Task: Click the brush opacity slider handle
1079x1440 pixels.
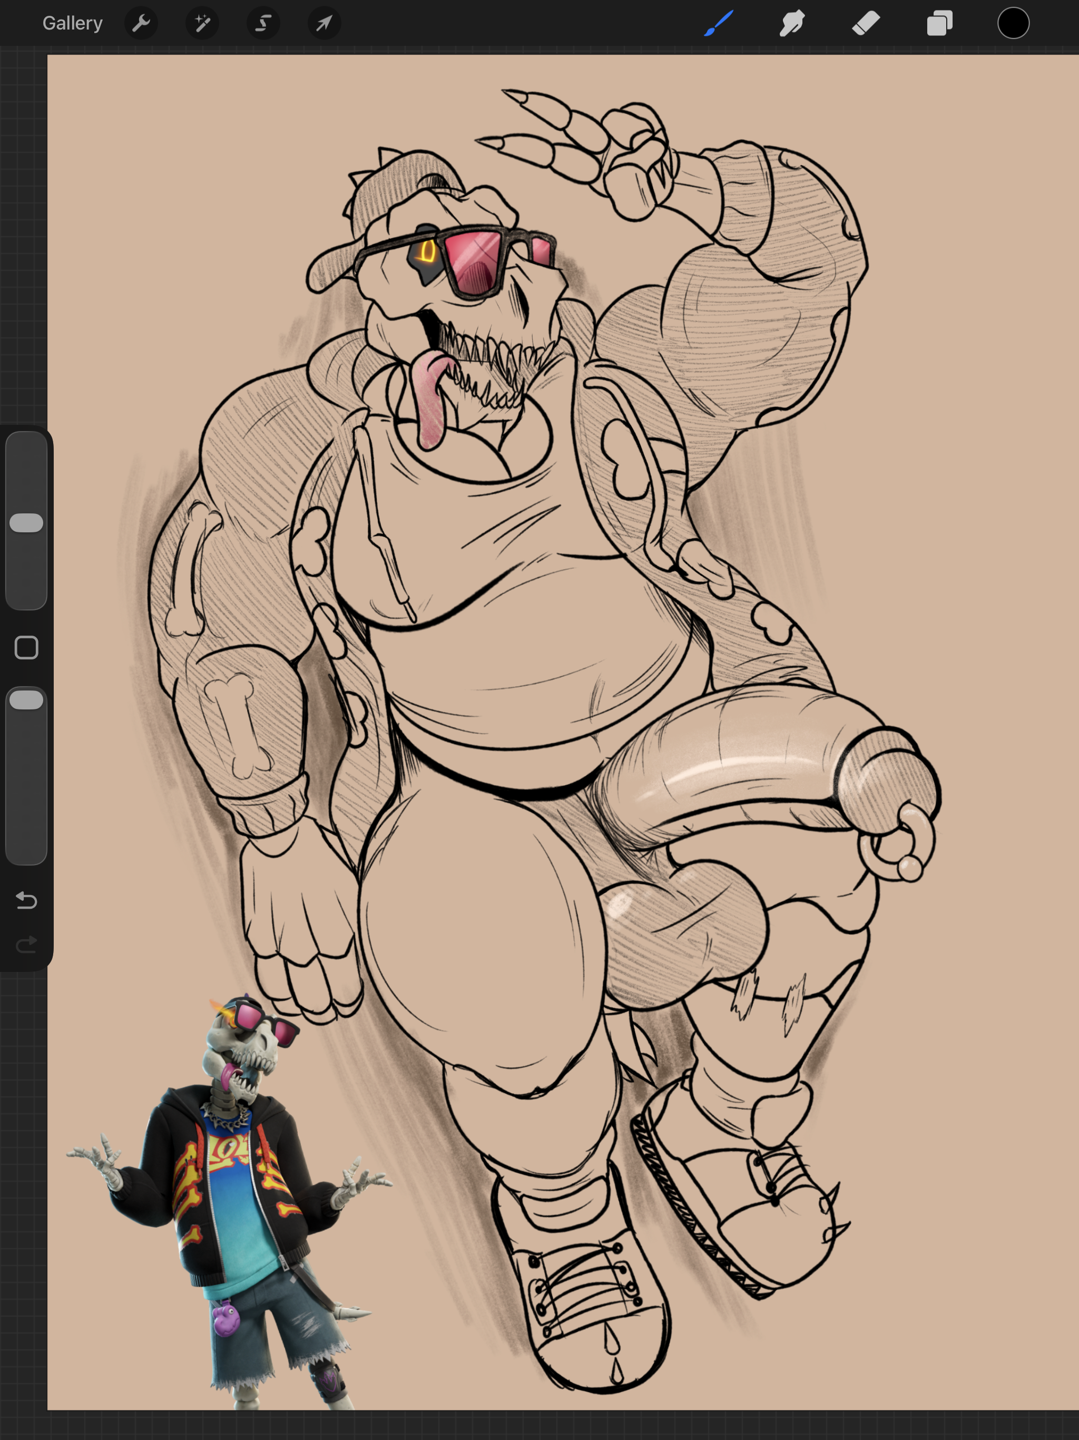Action: [x=26, y=700]
